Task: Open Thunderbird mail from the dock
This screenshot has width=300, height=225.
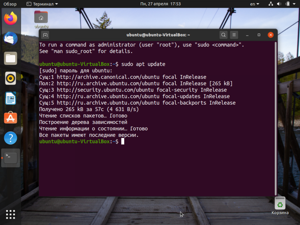Action: tap(11, 38)
